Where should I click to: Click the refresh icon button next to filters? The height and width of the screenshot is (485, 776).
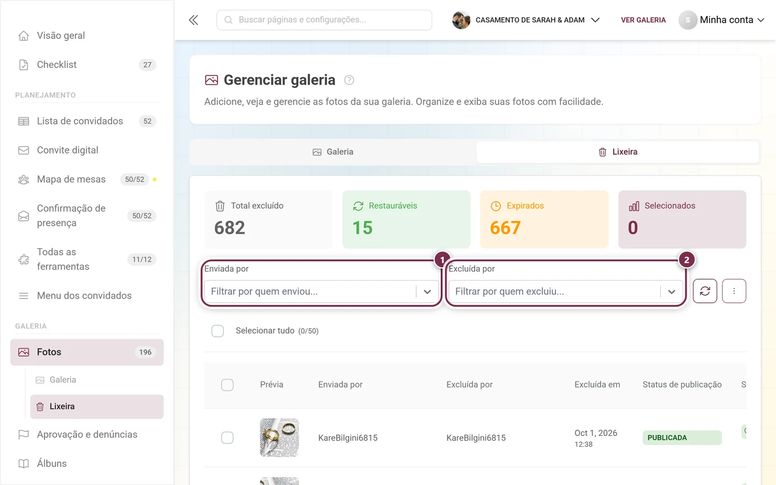(705, 291)
